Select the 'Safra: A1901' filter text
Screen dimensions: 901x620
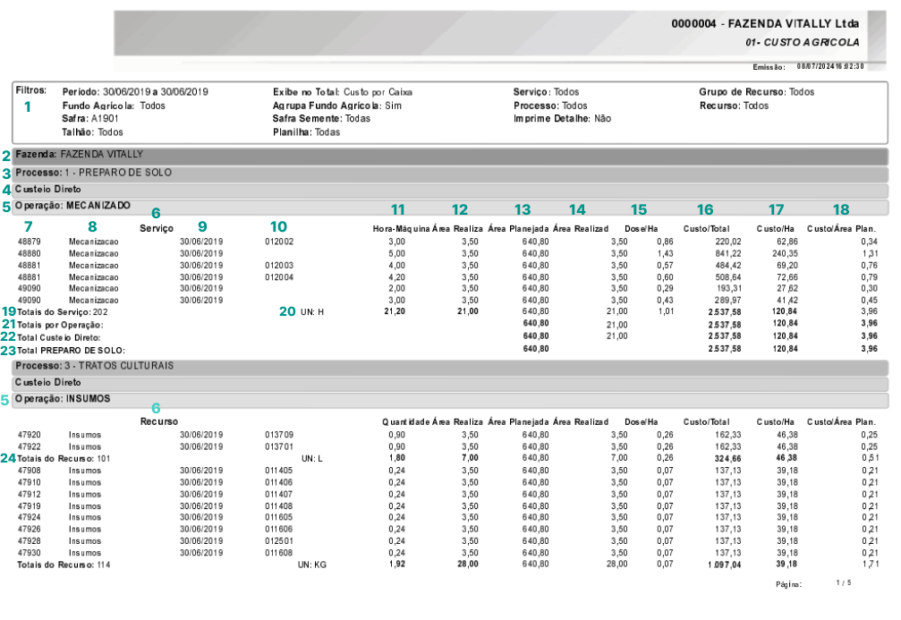coord(90,118)
